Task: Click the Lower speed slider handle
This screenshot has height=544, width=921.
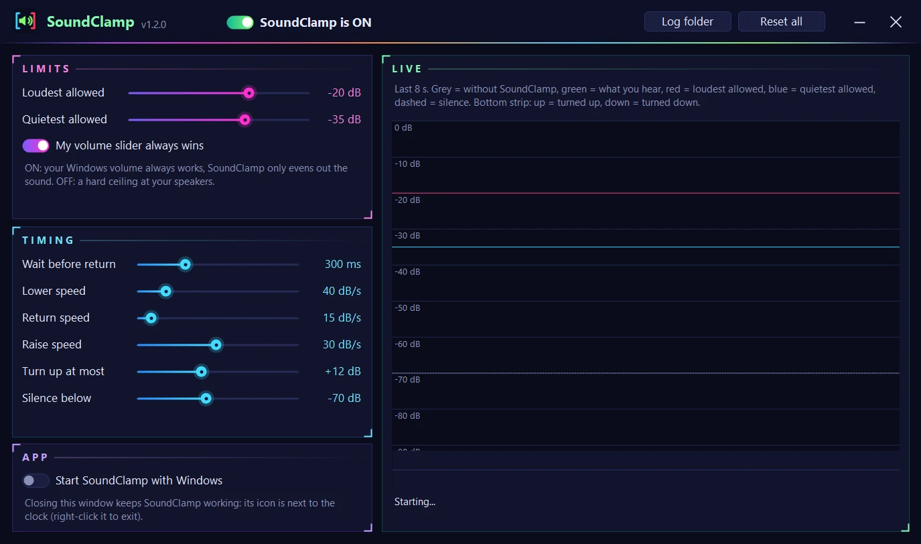Action: [x=165, y=291]
